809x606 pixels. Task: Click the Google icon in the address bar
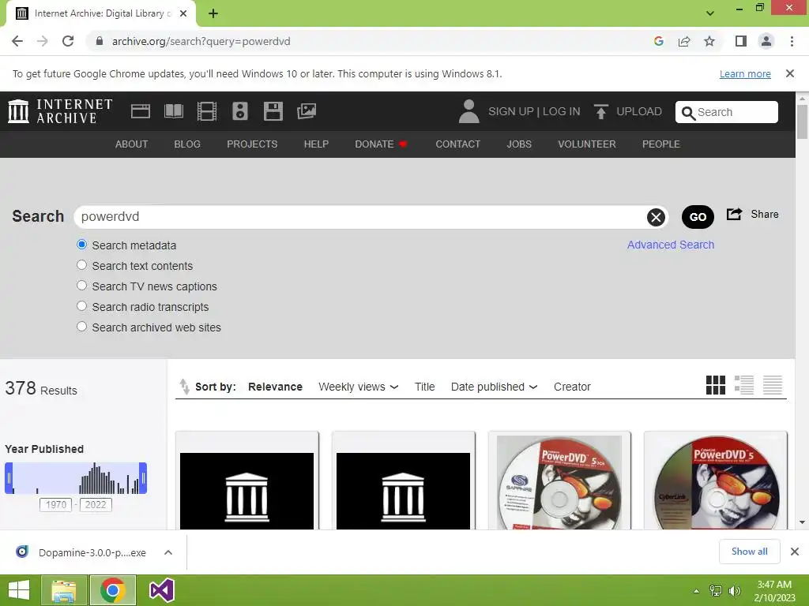(658, 41)
